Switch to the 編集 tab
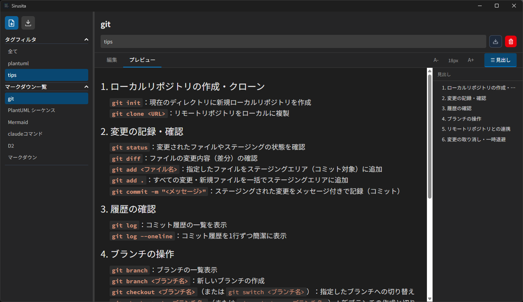Viewport: 523px width, 302px height. (x=112, y=60)
